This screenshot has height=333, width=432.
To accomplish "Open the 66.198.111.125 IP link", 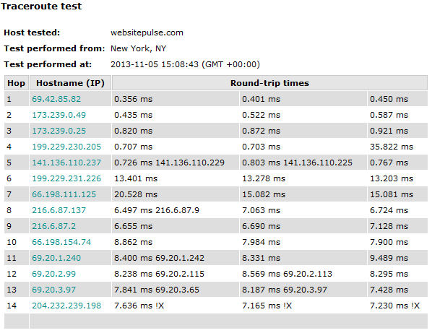I will pyautogui.click(x=64, y=194).
